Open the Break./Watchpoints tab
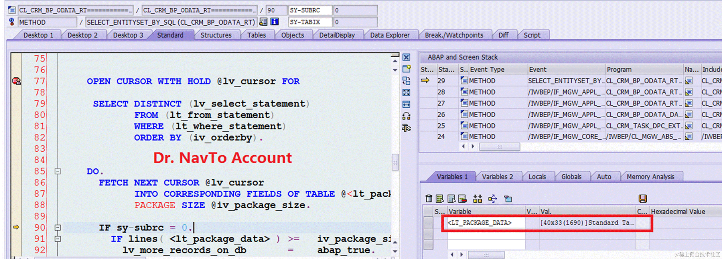 click(x=454, y=35)
